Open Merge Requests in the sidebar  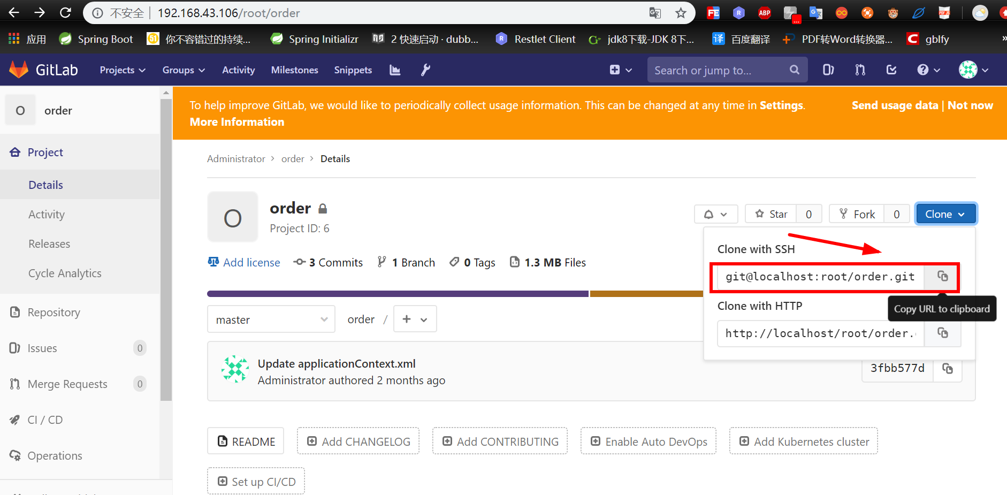click(x=80, y=384)
